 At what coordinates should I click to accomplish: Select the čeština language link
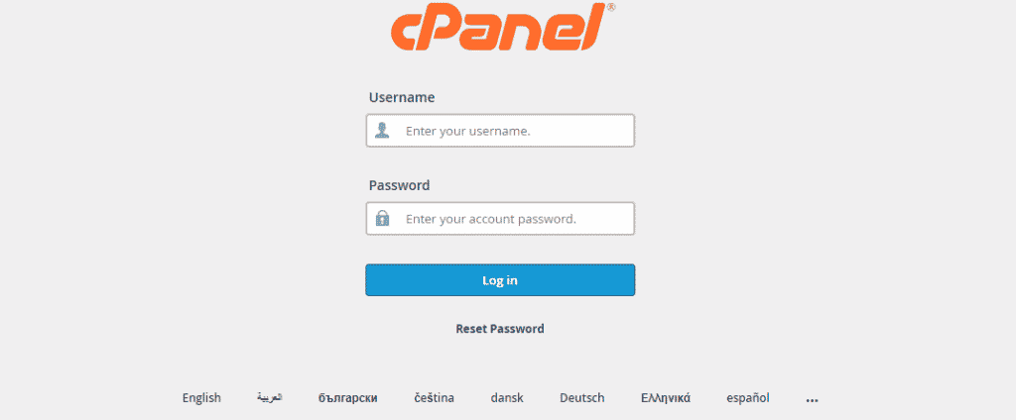(435, 398)
